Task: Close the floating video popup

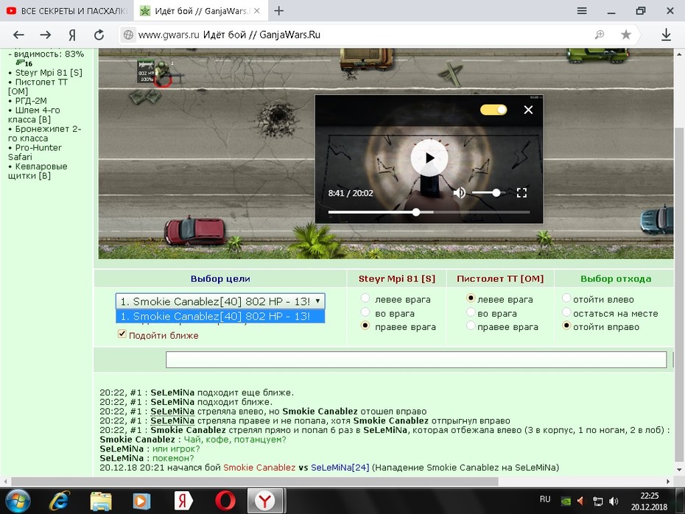Action: 528,110
